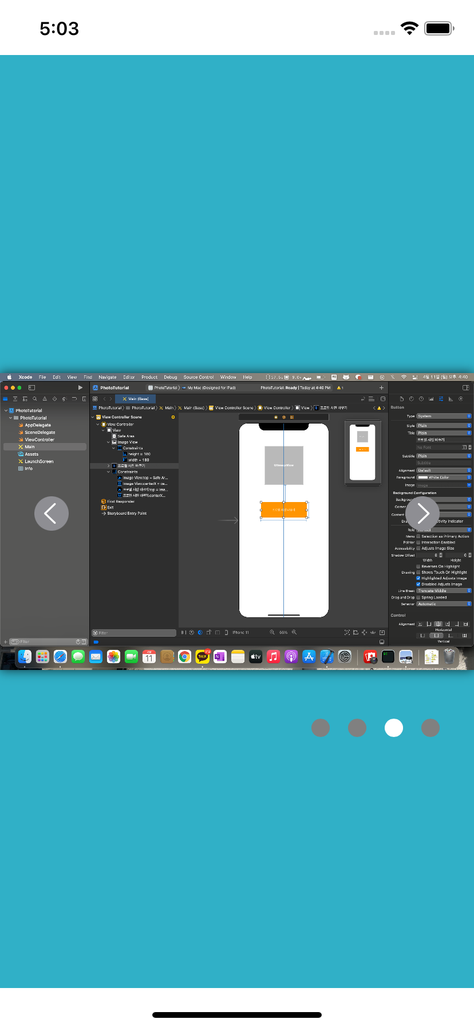The image size is (474, 1027).
Task: Jump to the fourth page indicator dot
Action: 430,728
